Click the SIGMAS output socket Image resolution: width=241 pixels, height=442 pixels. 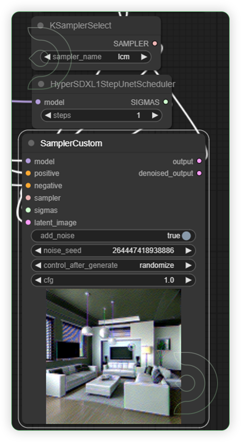(x=166, y=102)
